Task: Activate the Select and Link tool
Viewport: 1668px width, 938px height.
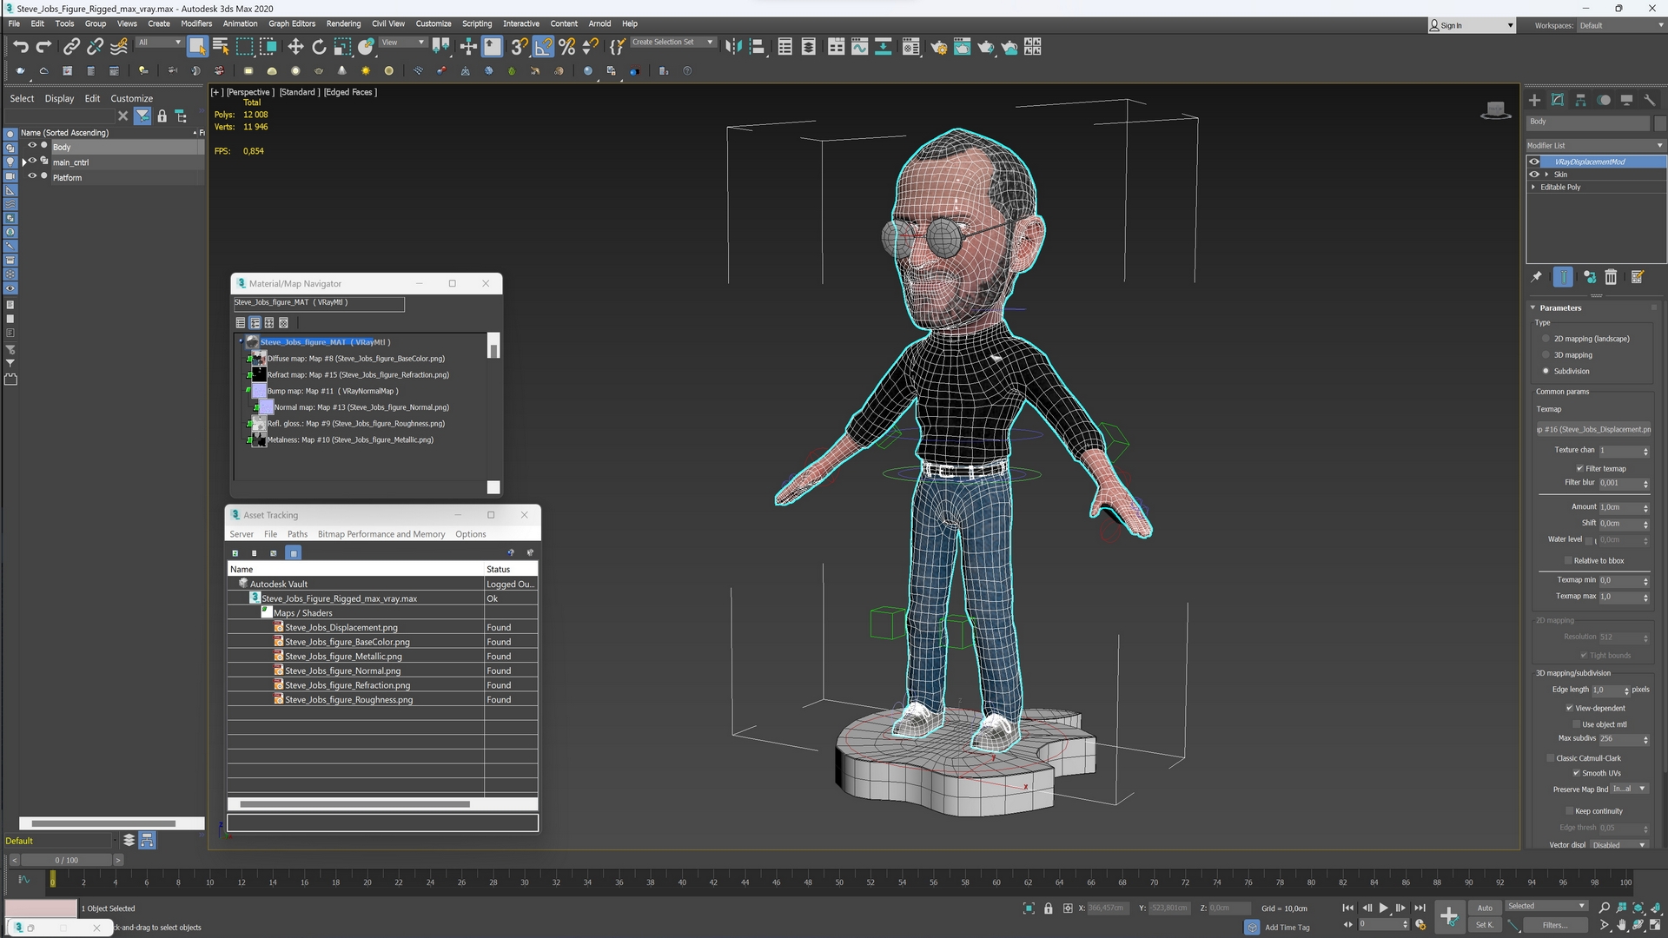Action: [71, 47]
